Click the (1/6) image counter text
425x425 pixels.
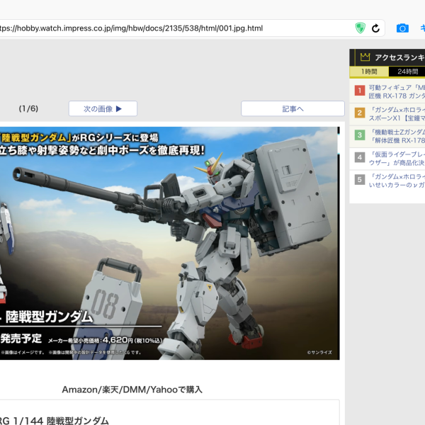click(28, 108)
